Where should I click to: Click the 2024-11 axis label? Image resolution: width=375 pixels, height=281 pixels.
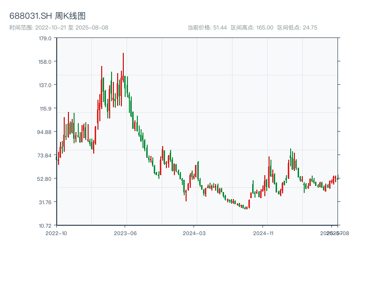[x=264, y=233]
